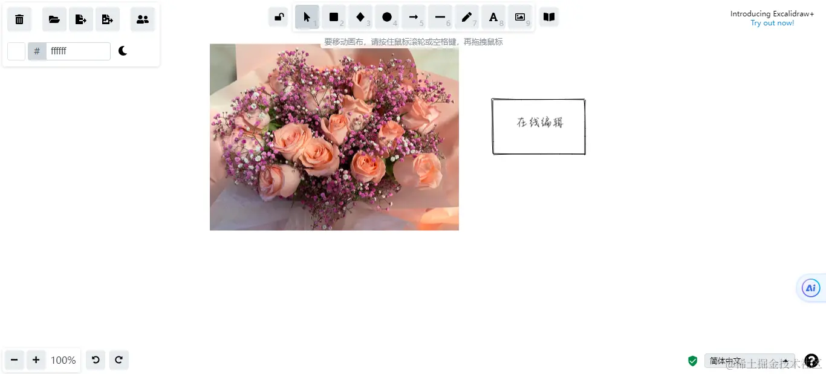
Task: Click the Introducing Excalidraw+ text
Action: coord(772,14)
